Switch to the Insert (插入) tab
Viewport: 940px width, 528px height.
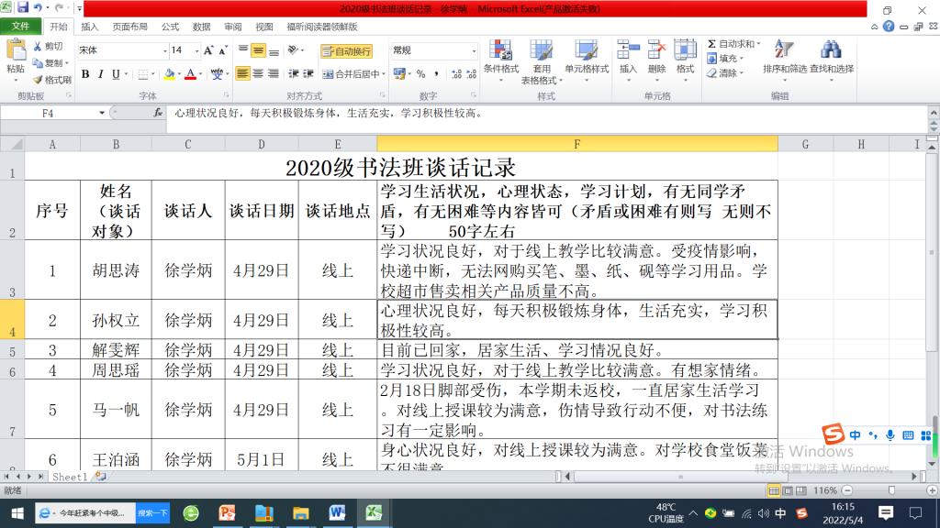click(90, 27)
